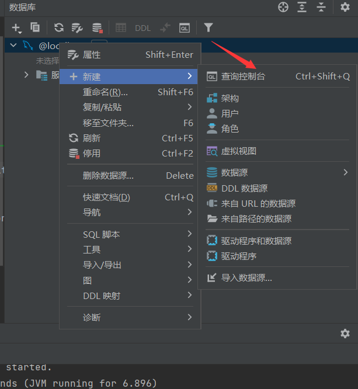Select 查询控制台 in submenu
The width and height of the screenshot is (358, 389).
pos(277,77)
